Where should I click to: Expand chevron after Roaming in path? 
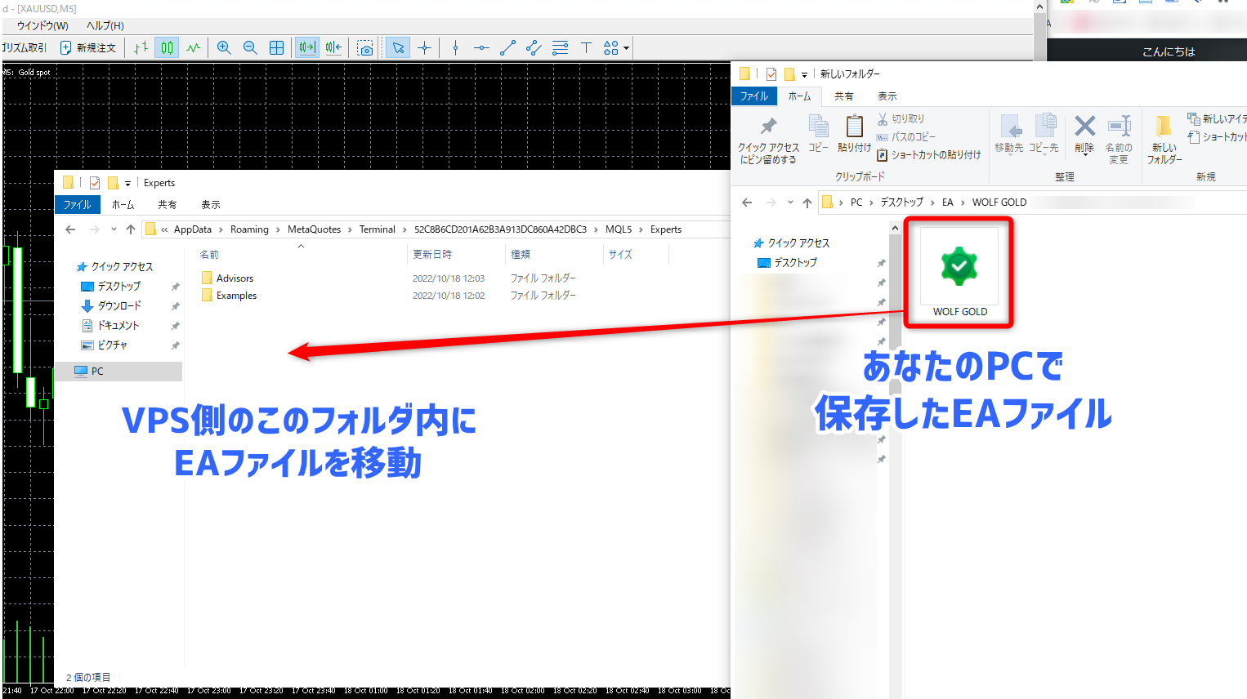(x=279, y=229)
